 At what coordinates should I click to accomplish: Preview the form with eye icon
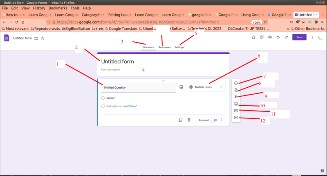pos(270,37)
